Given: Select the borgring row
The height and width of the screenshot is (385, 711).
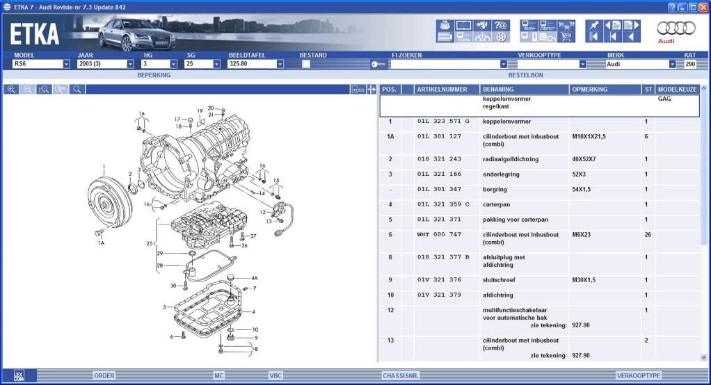Looking at the screenshot, I should [x=540, y=189].
